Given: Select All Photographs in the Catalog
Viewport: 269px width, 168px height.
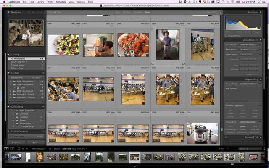Looking at the screenshot, I should (19, 58).
